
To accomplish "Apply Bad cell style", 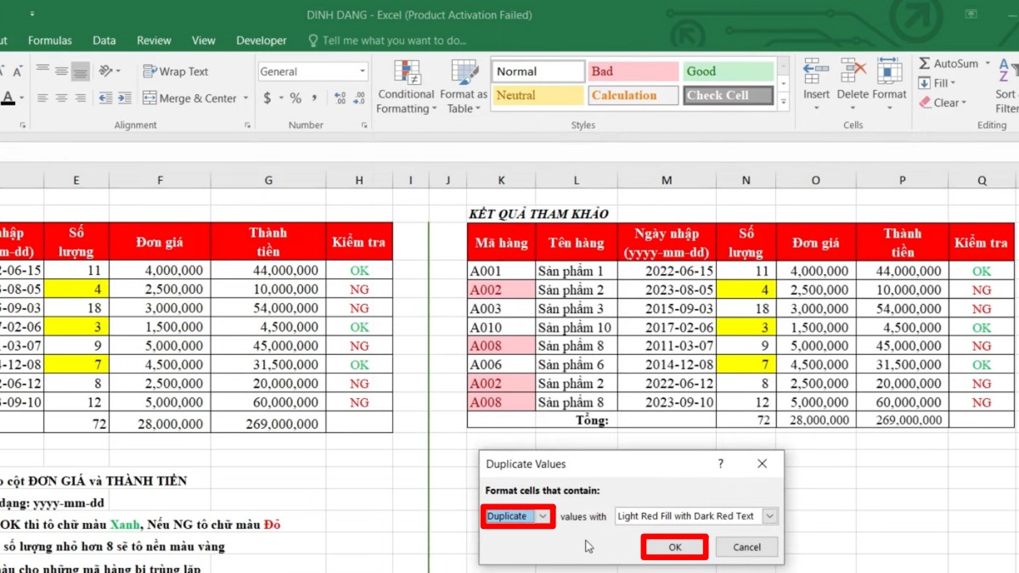I will click(x=633, y=71).
